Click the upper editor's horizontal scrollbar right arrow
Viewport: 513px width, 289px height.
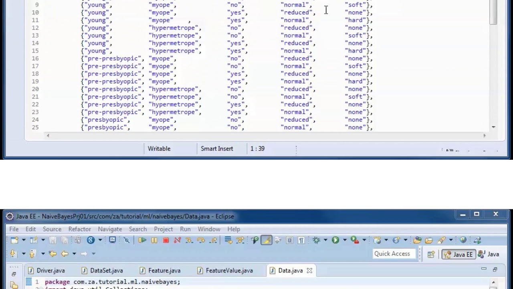click(485, 136)
